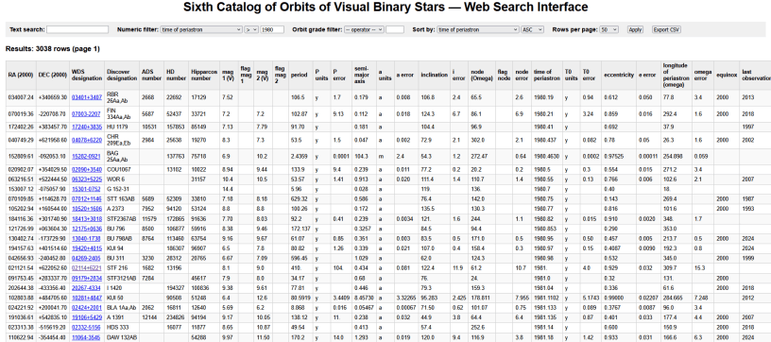Open the Rows per page dropdown
The height and width of the screenshot is (342, 771).
click(x=608, y=29)
